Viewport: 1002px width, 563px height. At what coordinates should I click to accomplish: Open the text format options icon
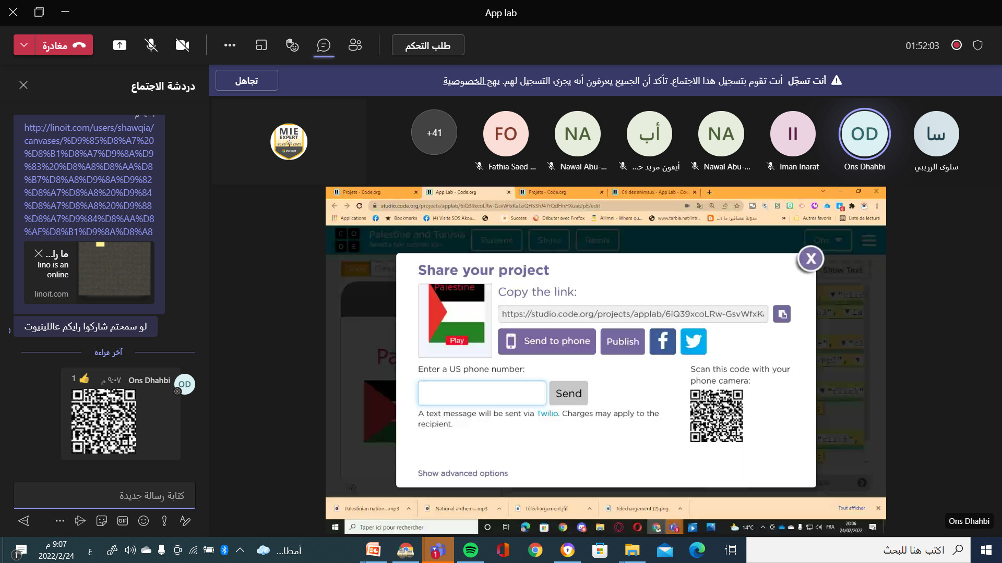(x=185, y=520)
